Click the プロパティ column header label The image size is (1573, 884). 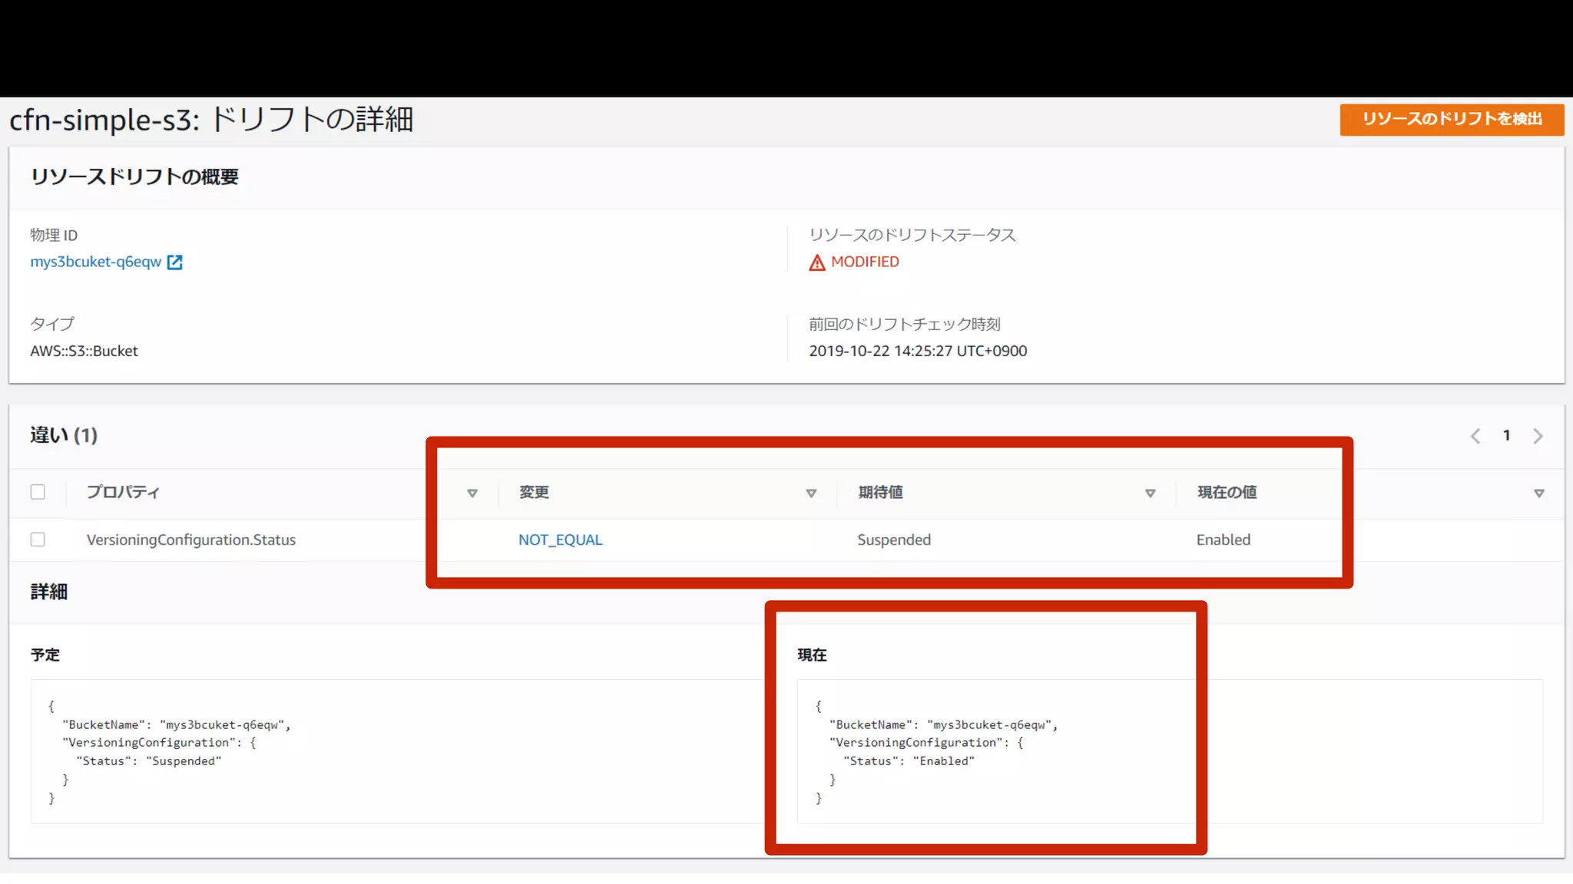pos(123,492)
